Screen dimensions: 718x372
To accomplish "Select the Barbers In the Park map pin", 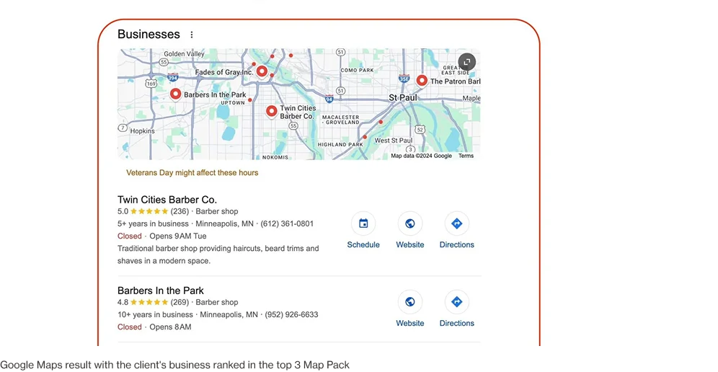I will (175, 94).
